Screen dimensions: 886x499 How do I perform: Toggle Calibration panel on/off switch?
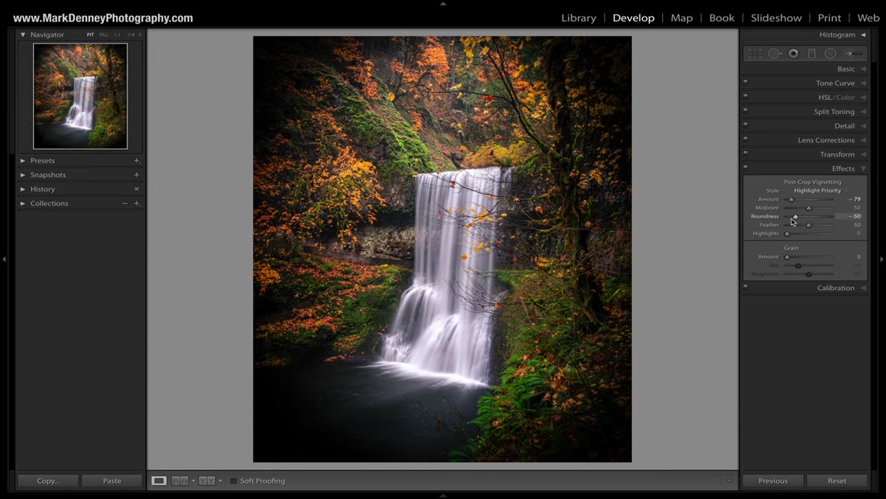pos(746,286)
